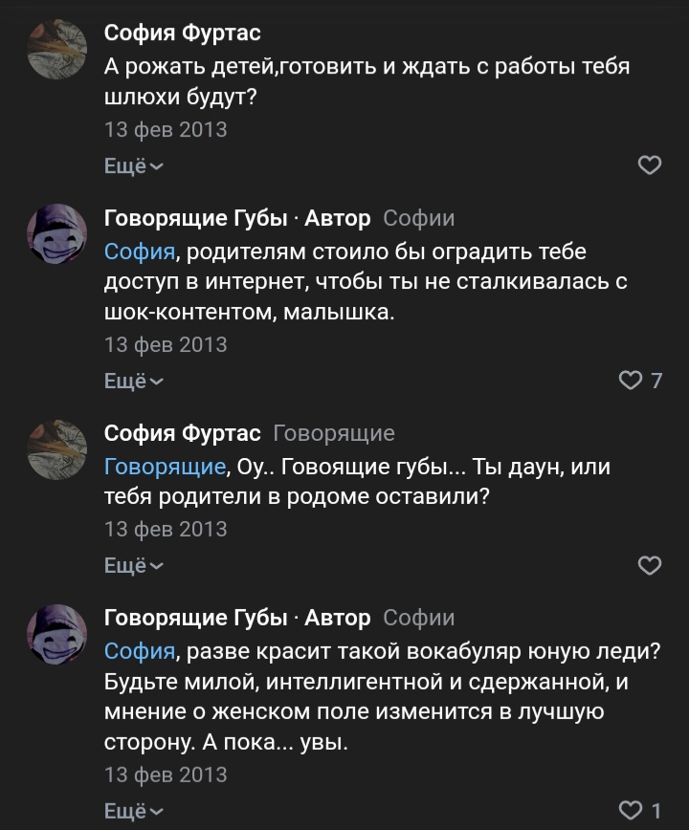Click the gray "Говорящие" reply-to label

click(334, 433)
